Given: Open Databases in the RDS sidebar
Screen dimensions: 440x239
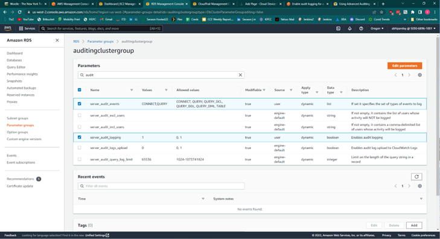Looking at the screenshot, I should 14,60.
